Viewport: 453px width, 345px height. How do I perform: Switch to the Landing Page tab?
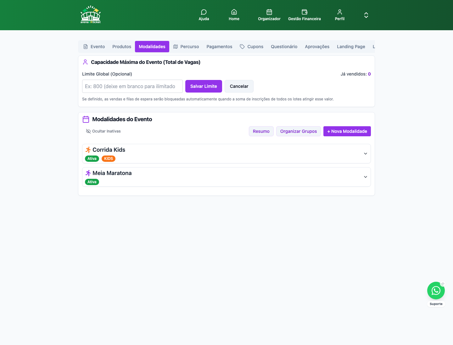click(x=351, y=47)
